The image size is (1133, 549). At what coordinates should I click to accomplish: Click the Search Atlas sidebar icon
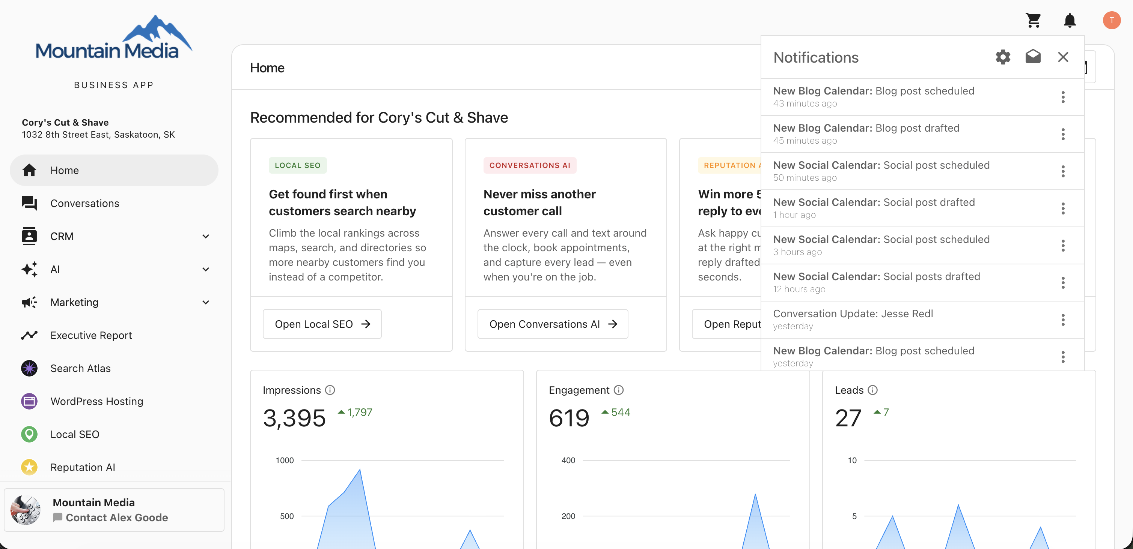29,368
